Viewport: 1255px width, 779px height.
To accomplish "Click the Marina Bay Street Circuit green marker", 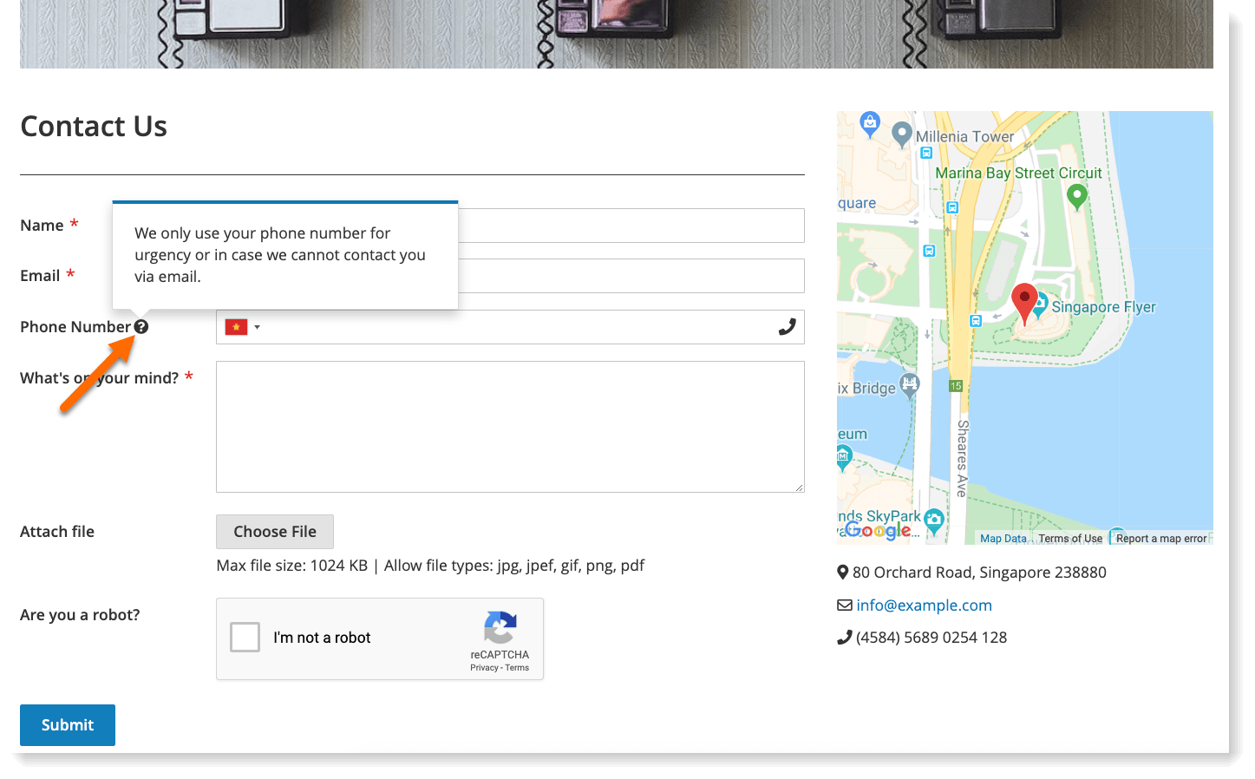I will pos(1076,197).
